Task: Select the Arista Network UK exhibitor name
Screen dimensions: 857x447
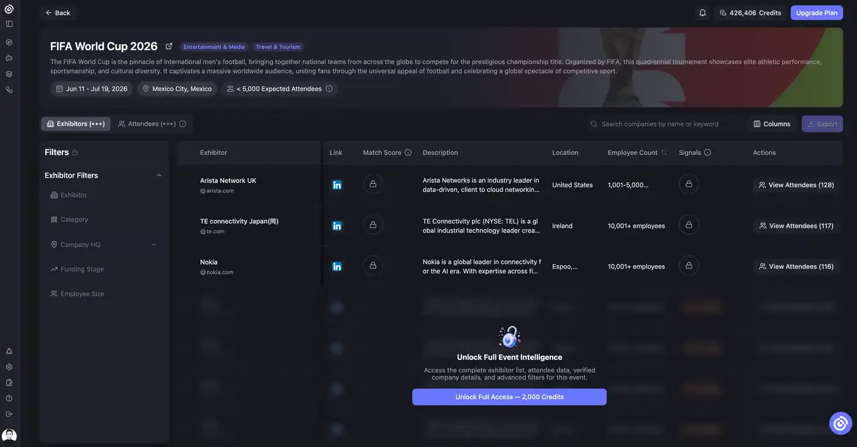Action: [x=228, y=181]
